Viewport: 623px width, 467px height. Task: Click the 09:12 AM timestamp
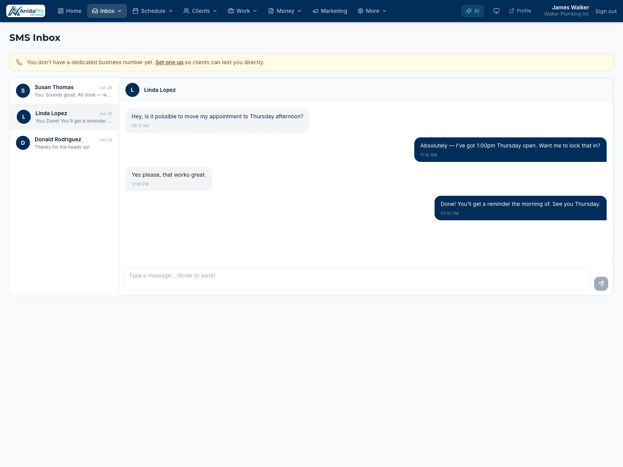(140, 126)
